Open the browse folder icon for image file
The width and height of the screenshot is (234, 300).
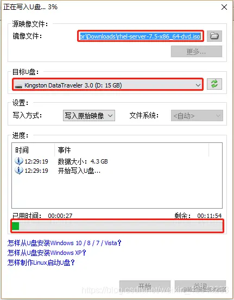(x=214, y=36)
